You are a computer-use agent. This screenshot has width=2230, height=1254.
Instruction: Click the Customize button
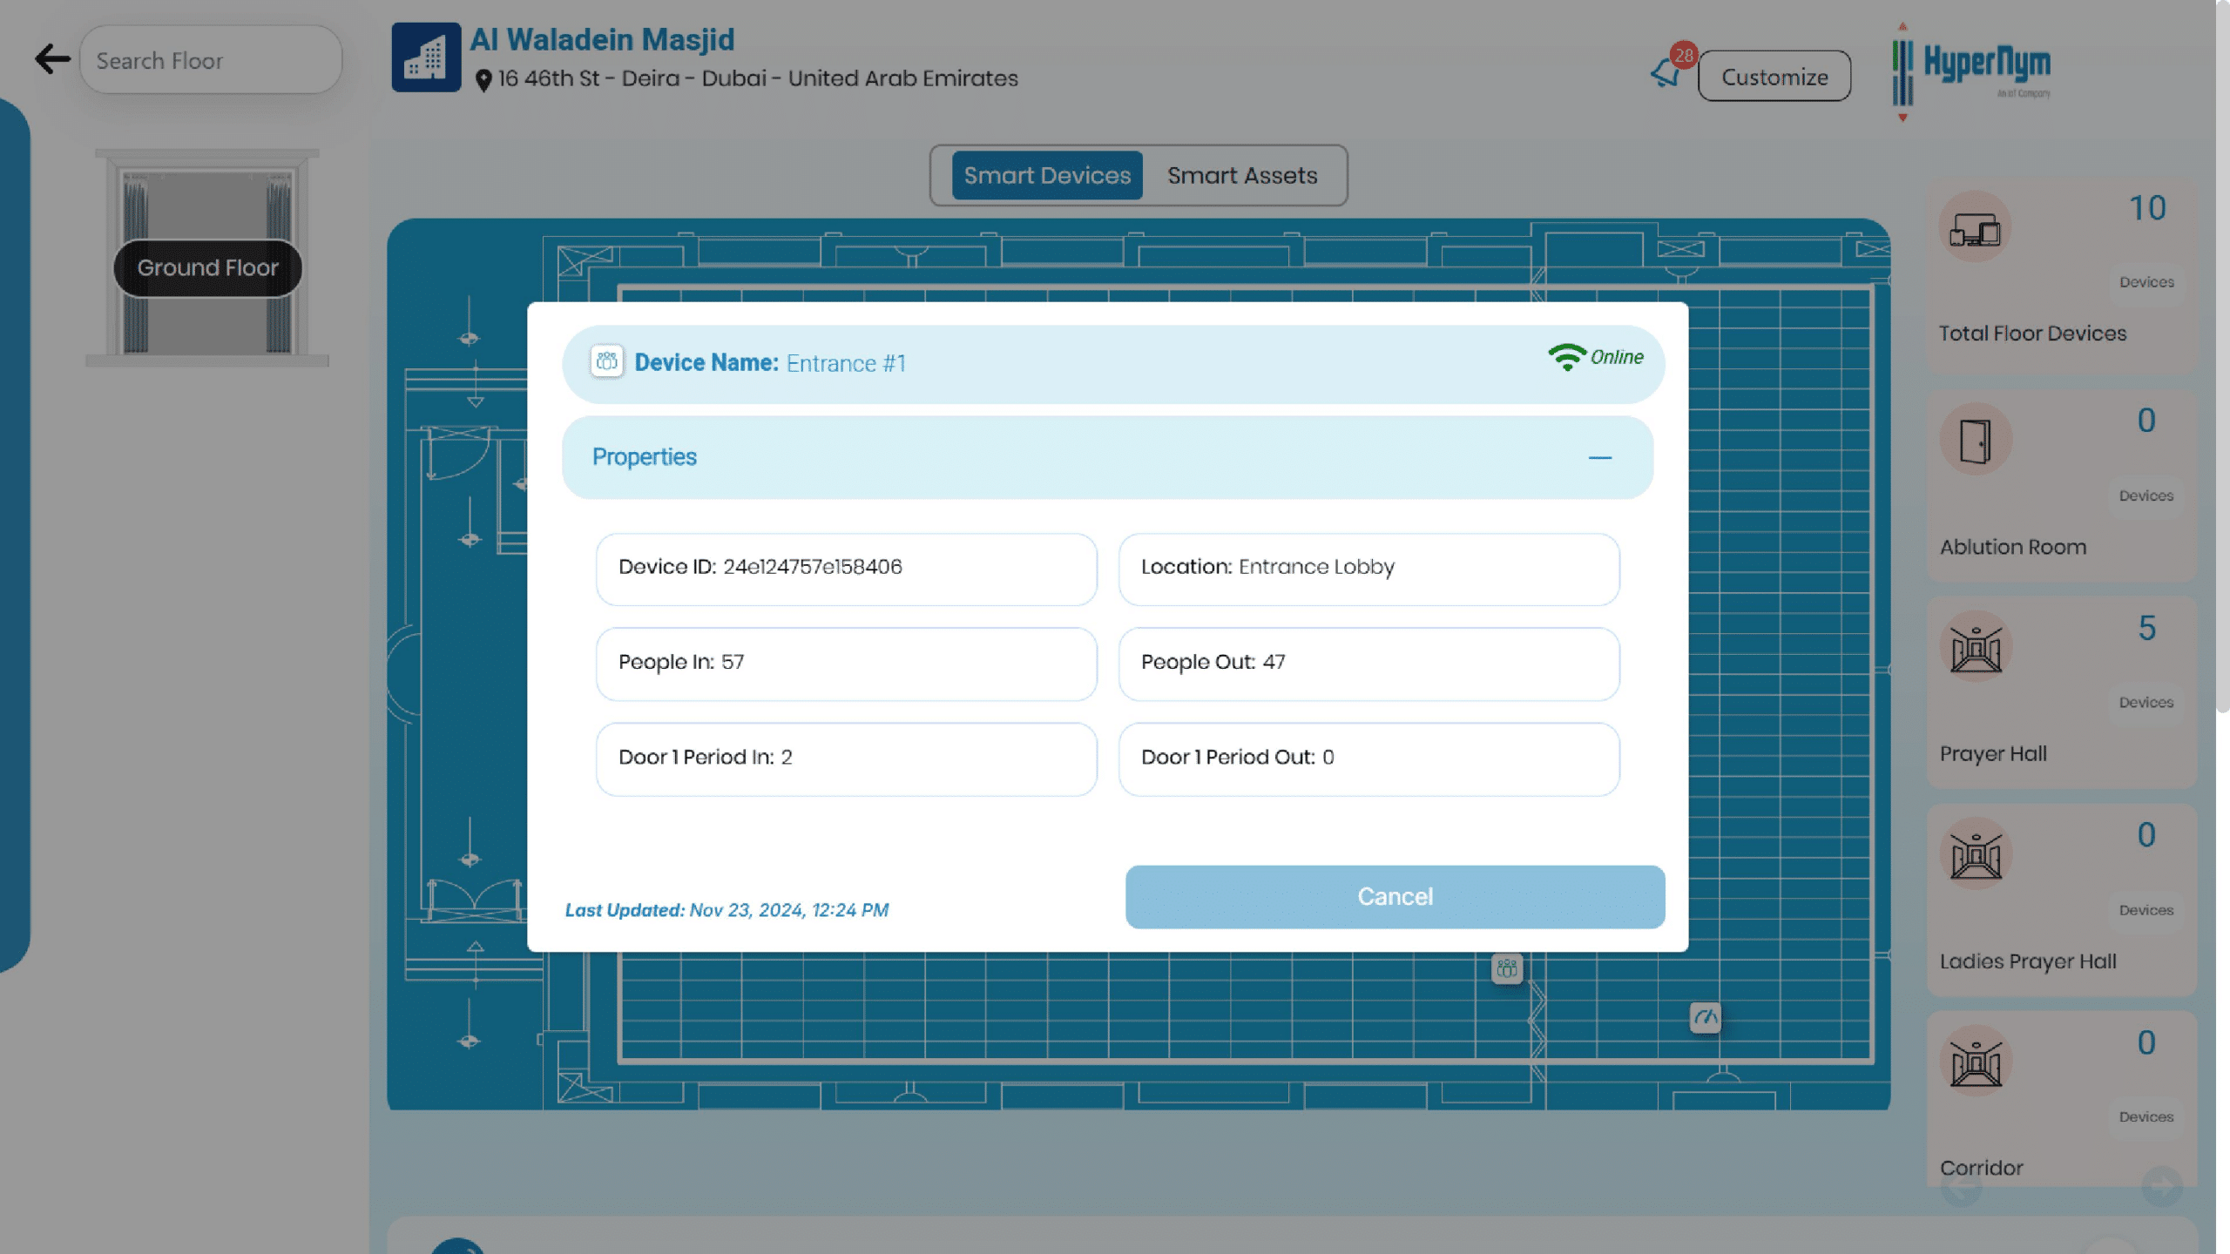coord(1774,77)
